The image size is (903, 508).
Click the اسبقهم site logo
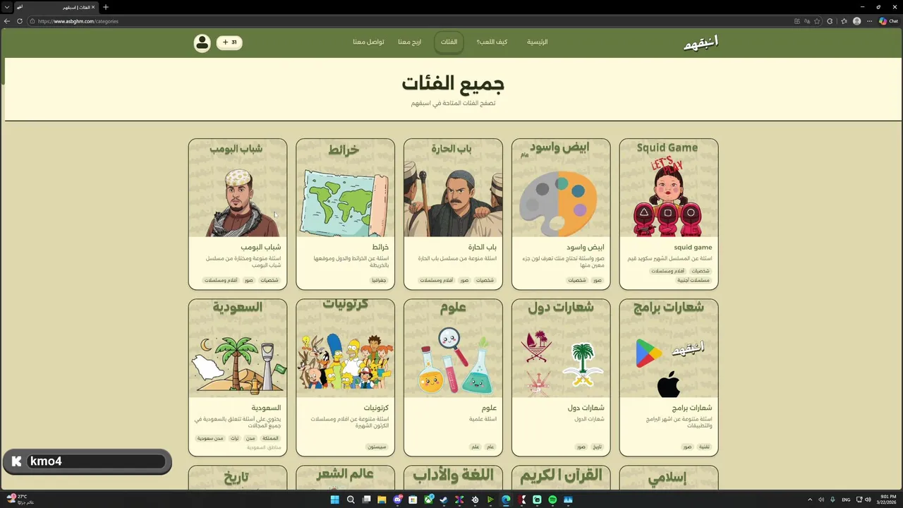tap(701, 42)
